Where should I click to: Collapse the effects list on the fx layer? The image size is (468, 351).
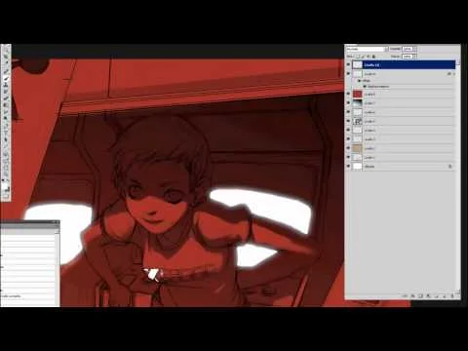point(454,74)
